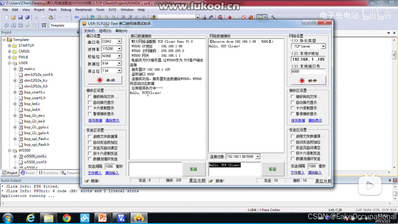This screenshot has height=224, width=398.
Task: Open 选项(O) menu in USR-TCP232 window
Action: 105,31
